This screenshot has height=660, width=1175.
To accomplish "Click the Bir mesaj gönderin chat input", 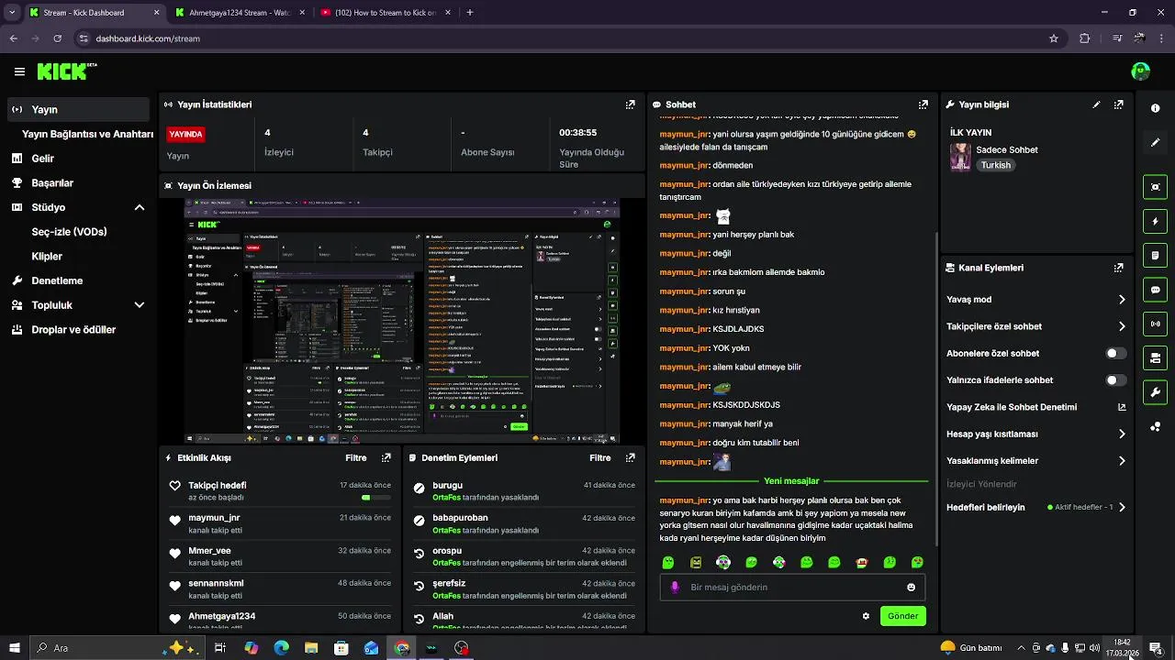I will [791, 587].
